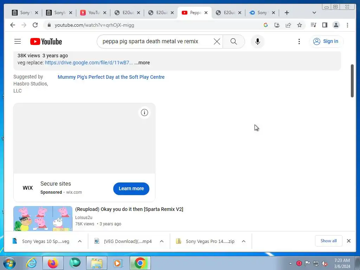Show hidden system tray icons
This screenshot has height=270, width=360.
pos(290,263)
